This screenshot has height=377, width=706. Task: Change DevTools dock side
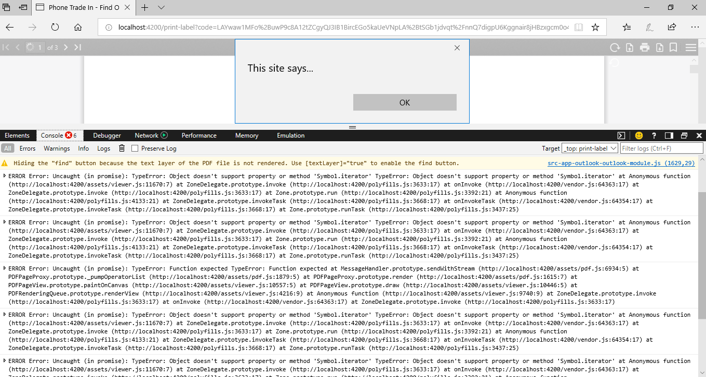669,136
